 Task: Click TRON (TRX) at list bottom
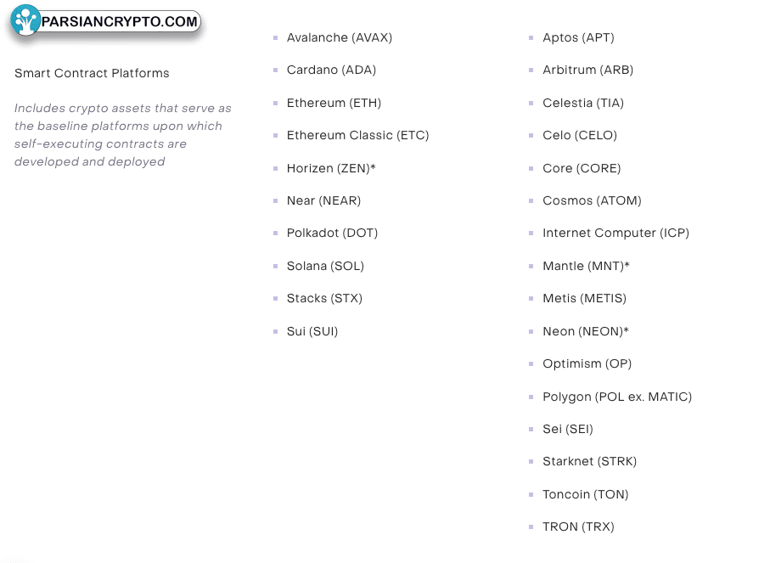pyautogui.click(x=578, y=526)
